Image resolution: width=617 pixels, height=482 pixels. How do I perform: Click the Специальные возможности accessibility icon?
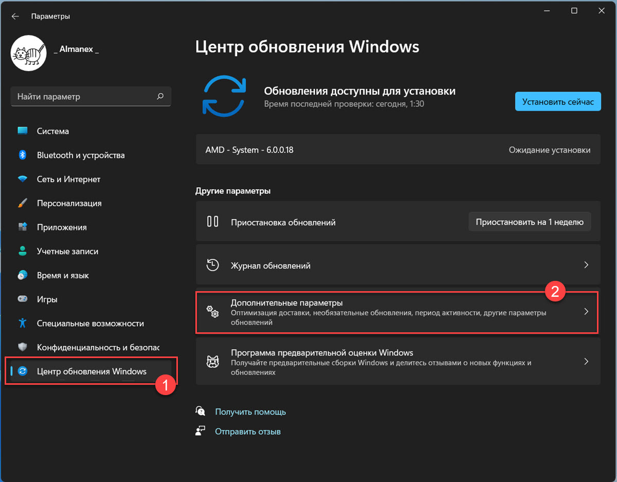tap(23, 323)
